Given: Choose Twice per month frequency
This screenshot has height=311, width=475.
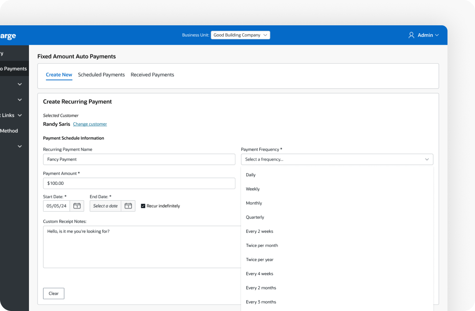Looking at the screenshot, I should [337, 246].
